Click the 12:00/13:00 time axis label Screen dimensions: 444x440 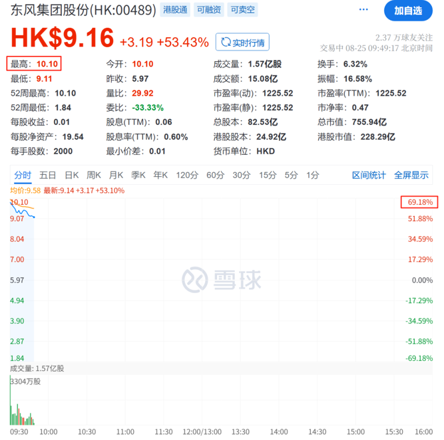click(202, 432)
